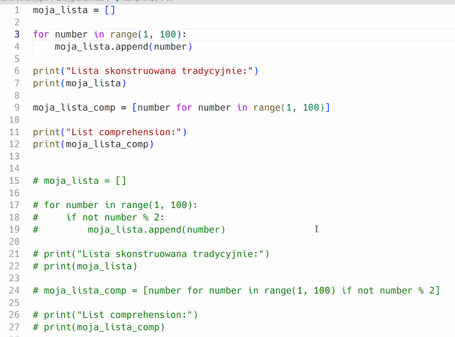The image size is (455, 337).
Task: Select line number 7 in the gutter
Action: 17,83
